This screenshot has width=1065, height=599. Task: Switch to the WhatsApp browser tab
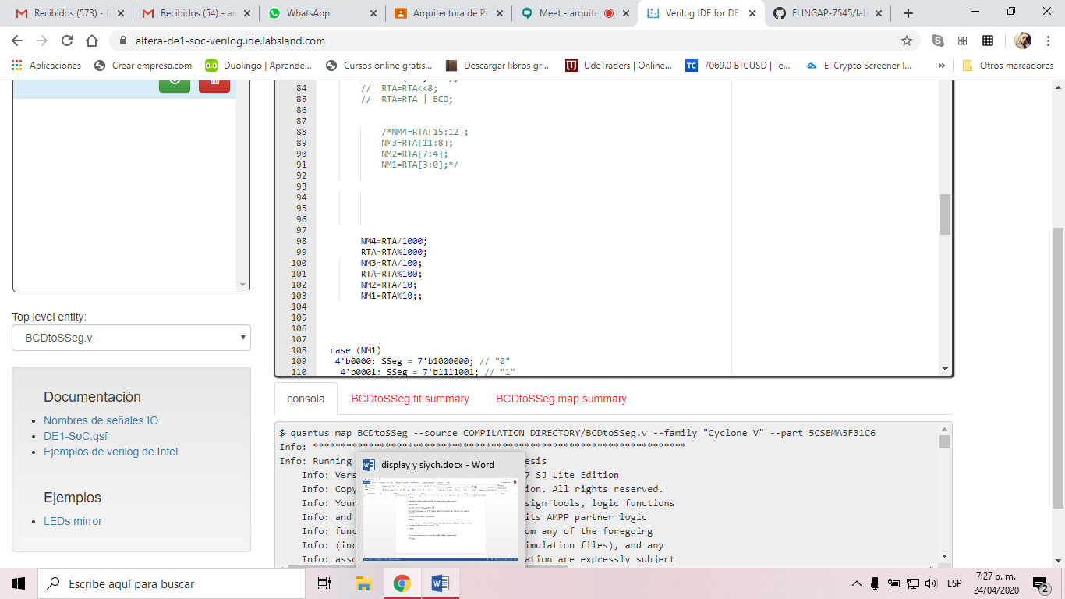click(x=323, y=13)
